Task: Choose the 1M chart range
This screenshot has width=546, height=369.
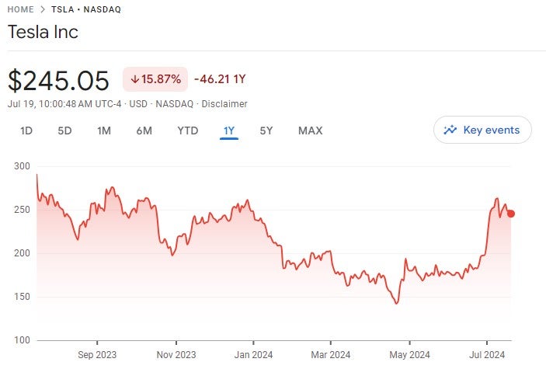Action: click(x=104, y=131)
